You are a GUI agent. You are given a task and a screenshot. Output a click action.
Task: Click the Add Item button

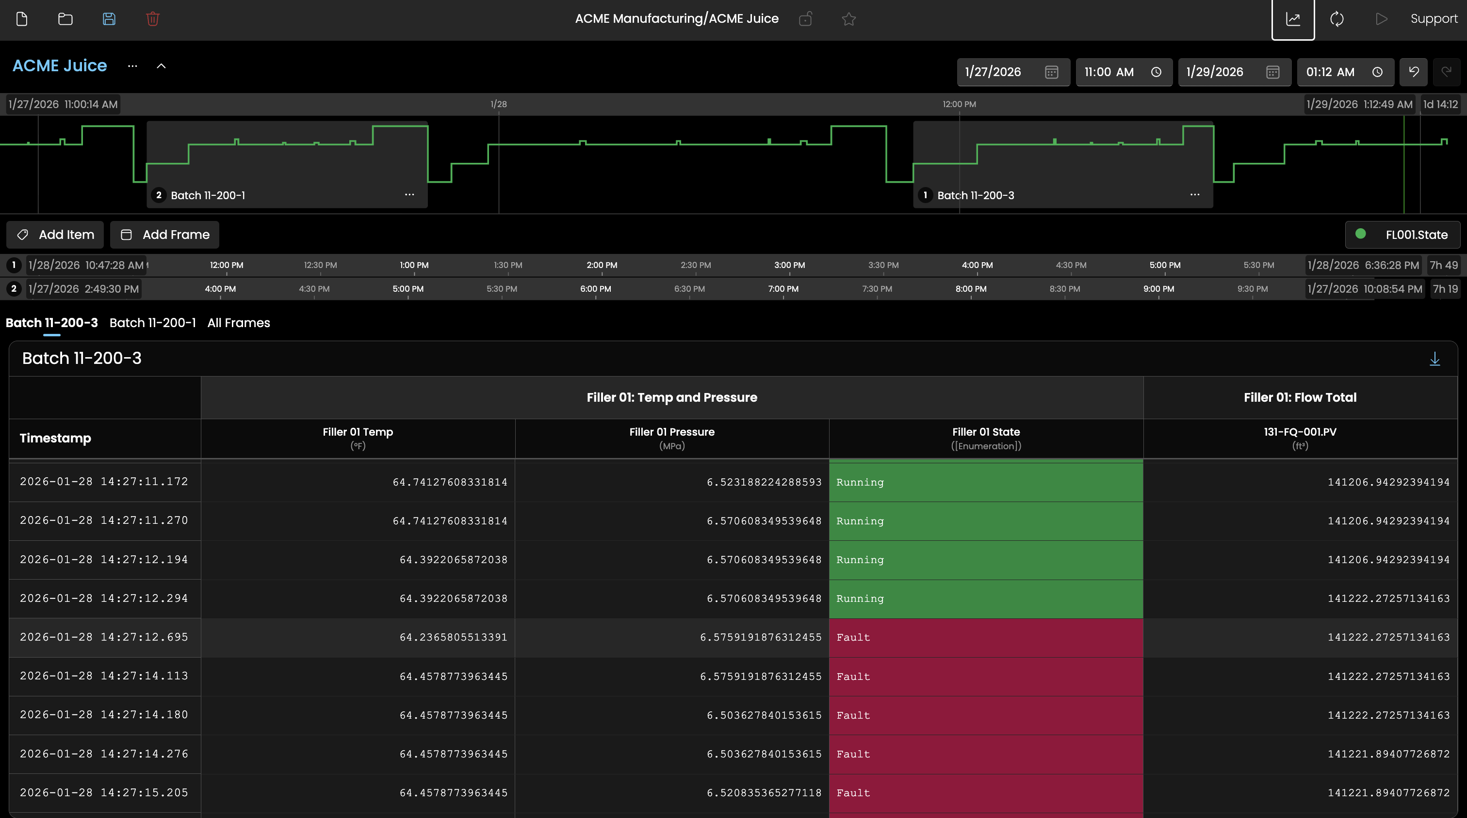point(55,235)
